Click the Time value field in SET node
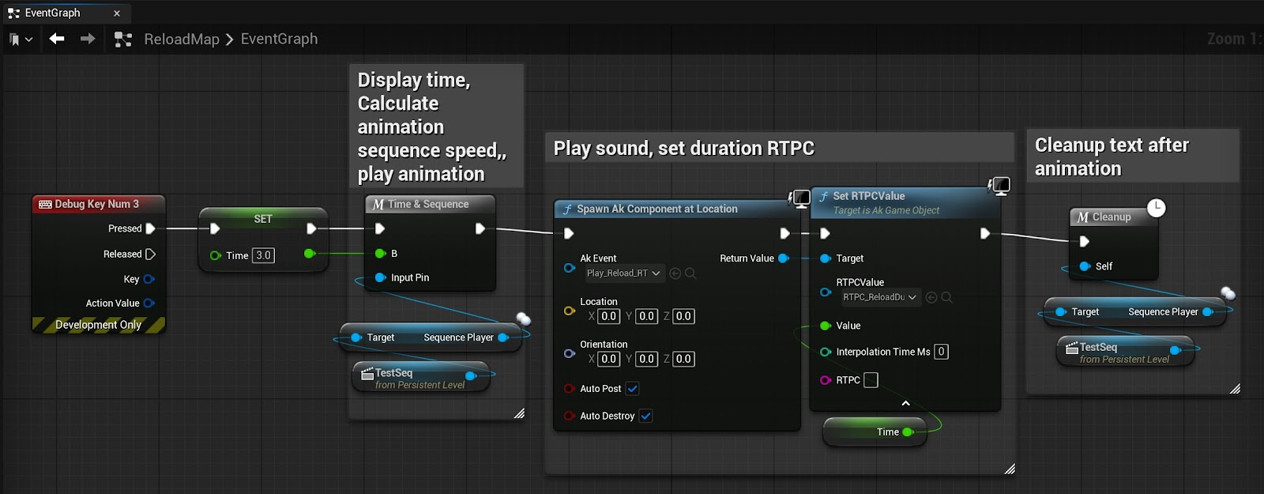Viewport: 1264px width, 494px height. pos(263,255)
